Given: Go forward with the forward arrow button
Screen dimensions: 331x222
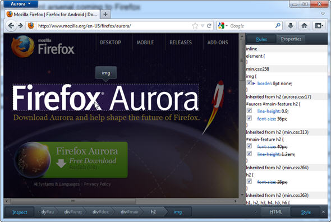Looking at the screenshot, I should [21, 26].
